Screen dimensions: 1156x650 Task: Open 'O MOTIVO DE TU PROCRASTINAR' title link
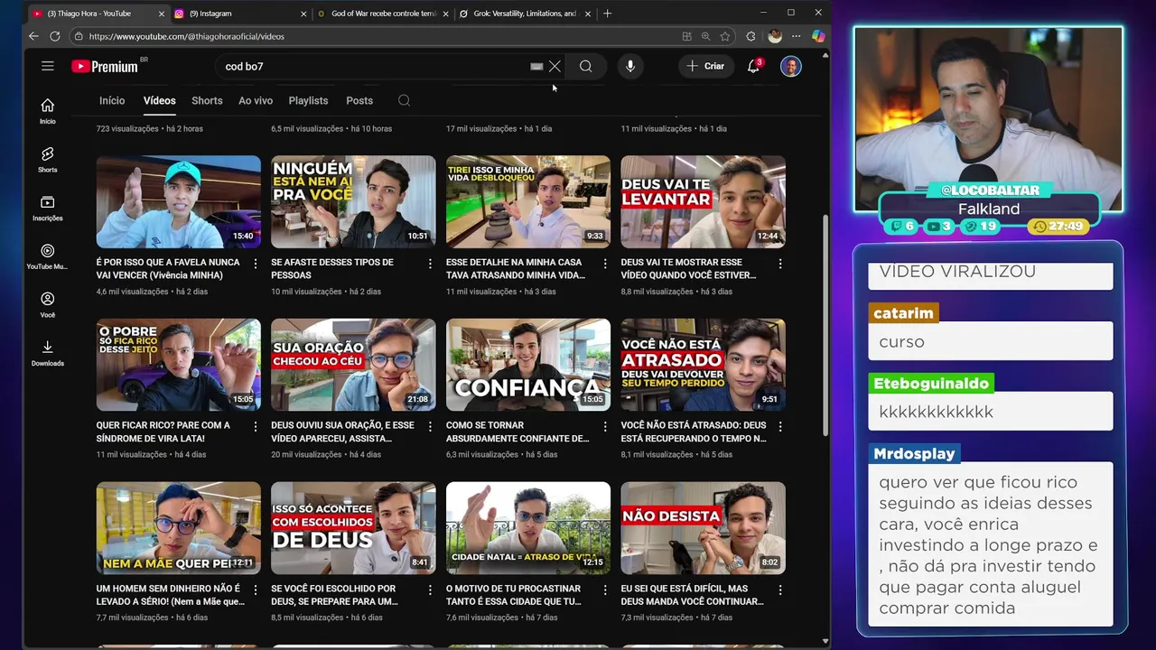513,594
